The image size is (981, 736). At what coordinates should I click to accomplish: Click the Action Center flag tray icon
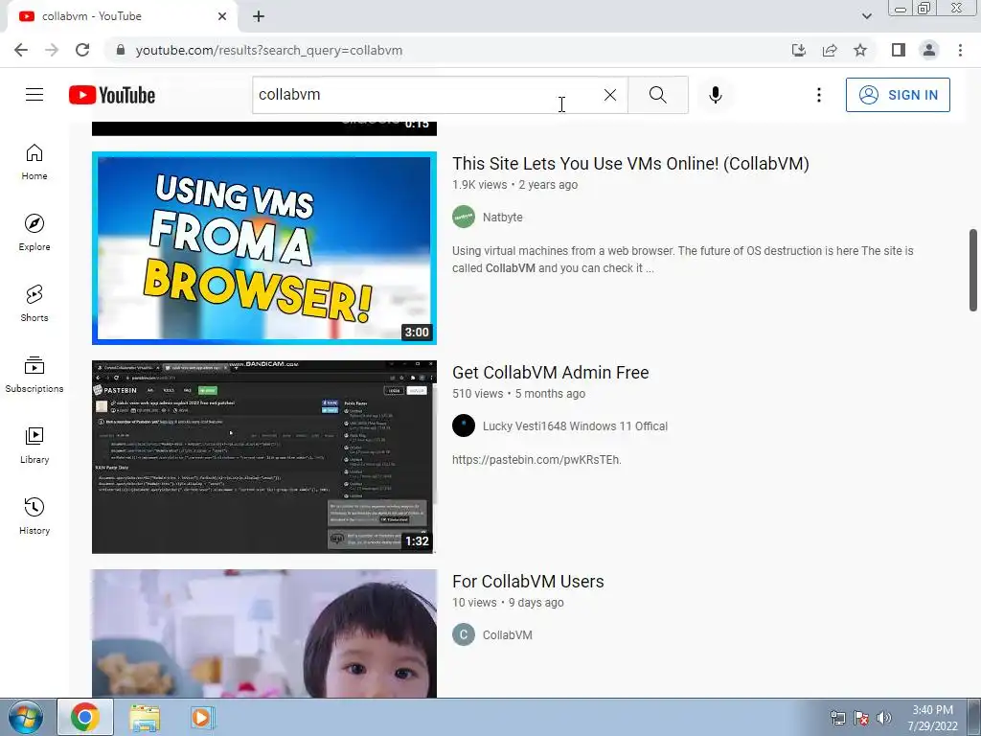point(861,718)
